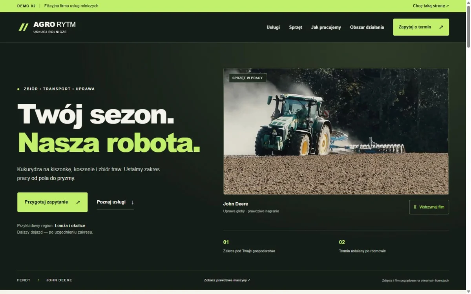Screen dimensions: 471x294
Task: Click the FENDT brand label
Action: pyautogui.click(x=24, y=280)
